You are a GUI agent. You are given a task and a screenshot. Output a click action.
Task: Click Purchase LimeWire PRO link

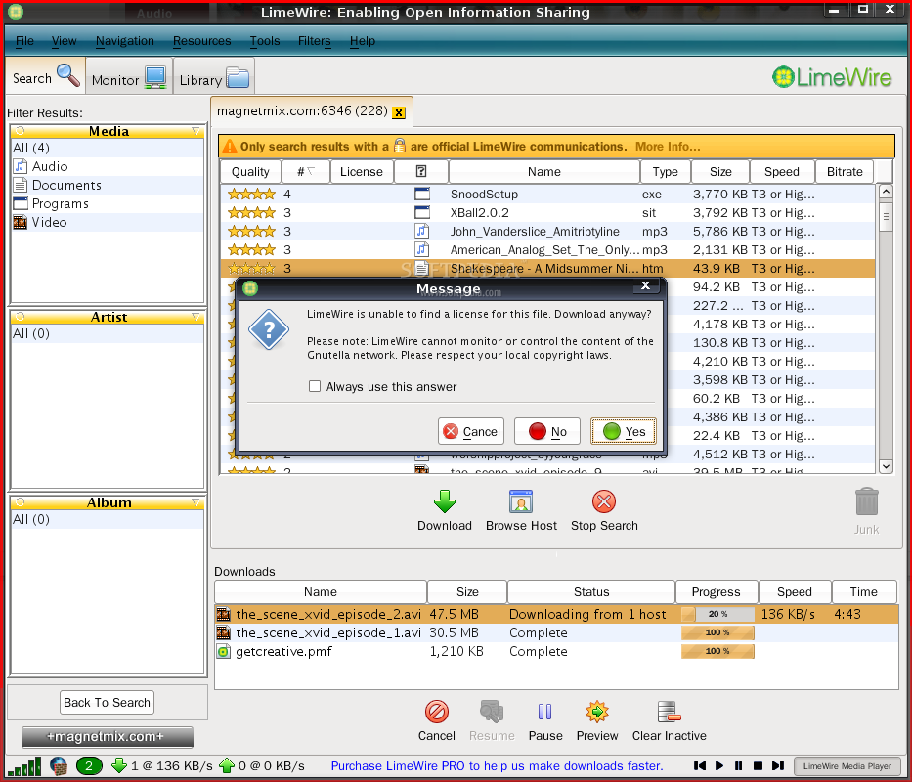[497, 765]
